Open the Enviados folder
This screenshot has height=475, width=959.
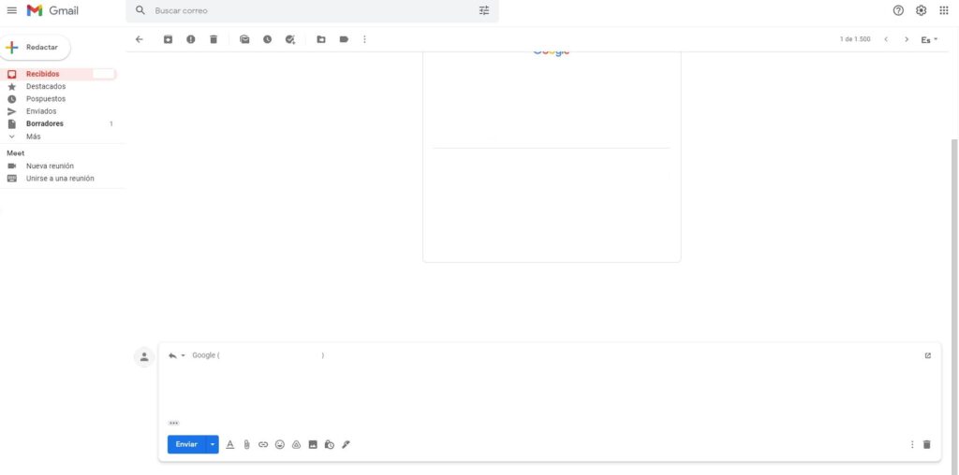coord(41,111)
